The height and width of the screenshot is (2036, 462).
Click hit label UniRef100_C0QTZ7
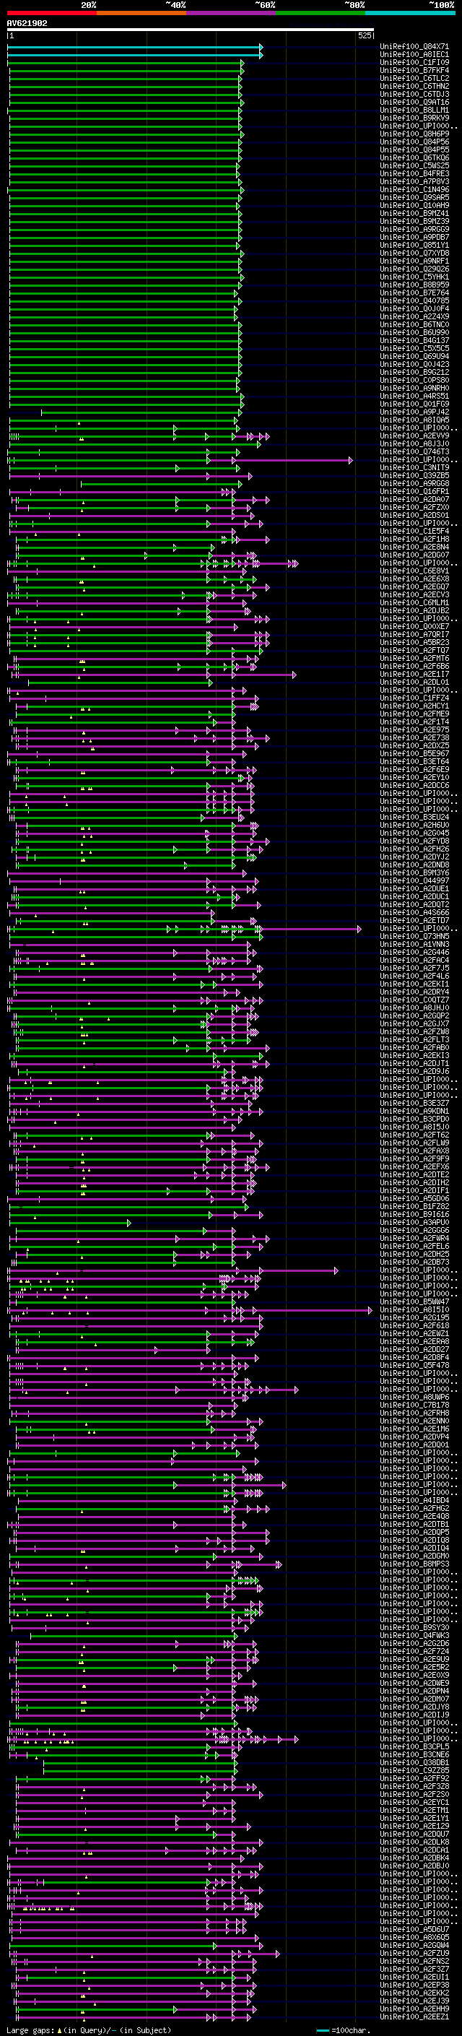[x=414, y=1000]
